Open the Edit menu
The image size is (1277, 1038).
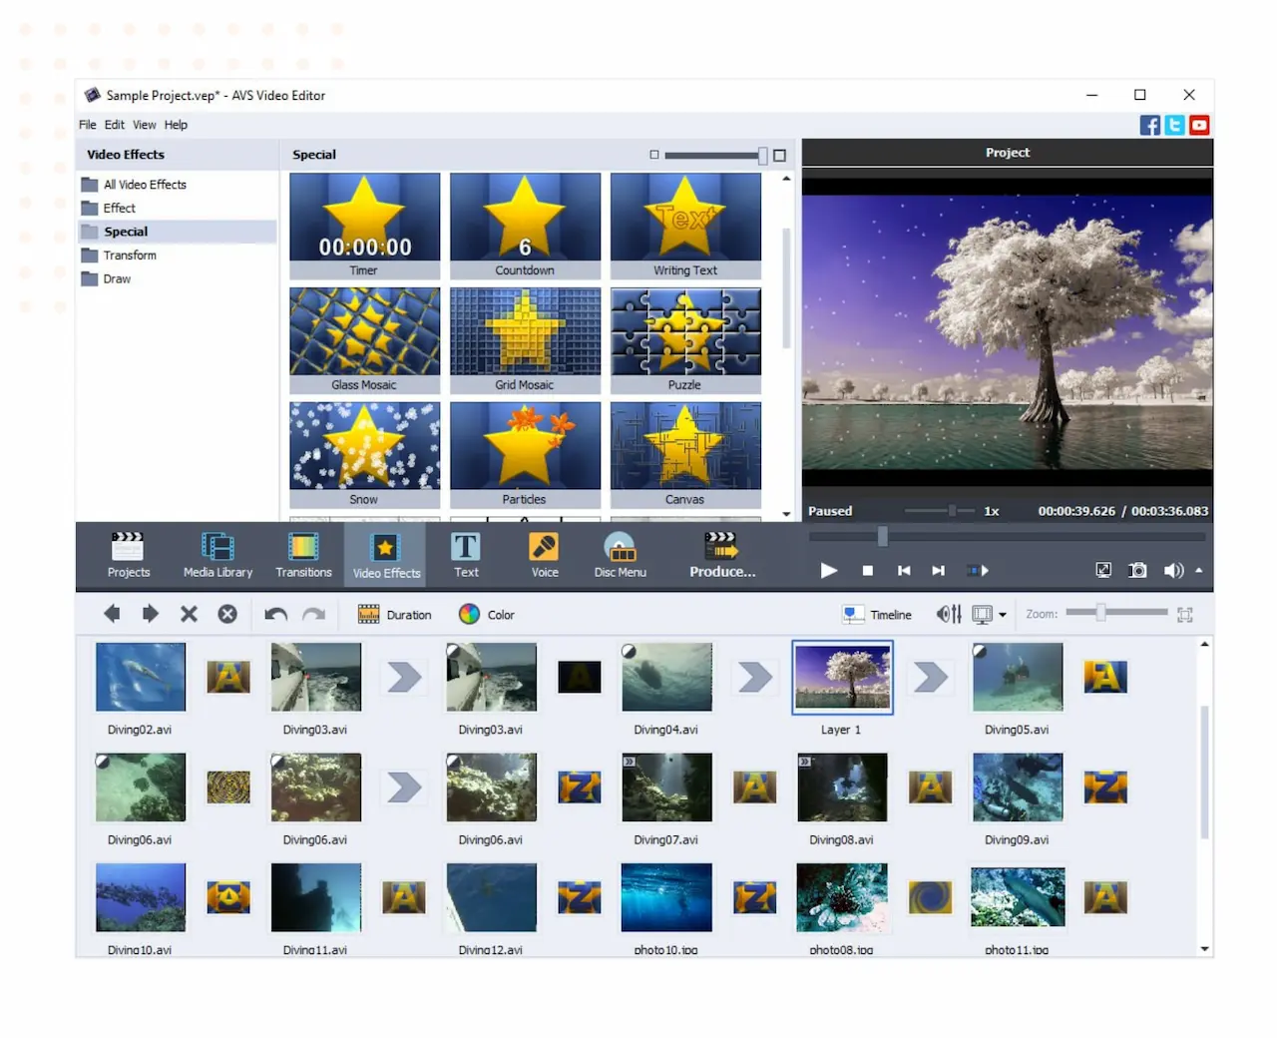point(114,124)
